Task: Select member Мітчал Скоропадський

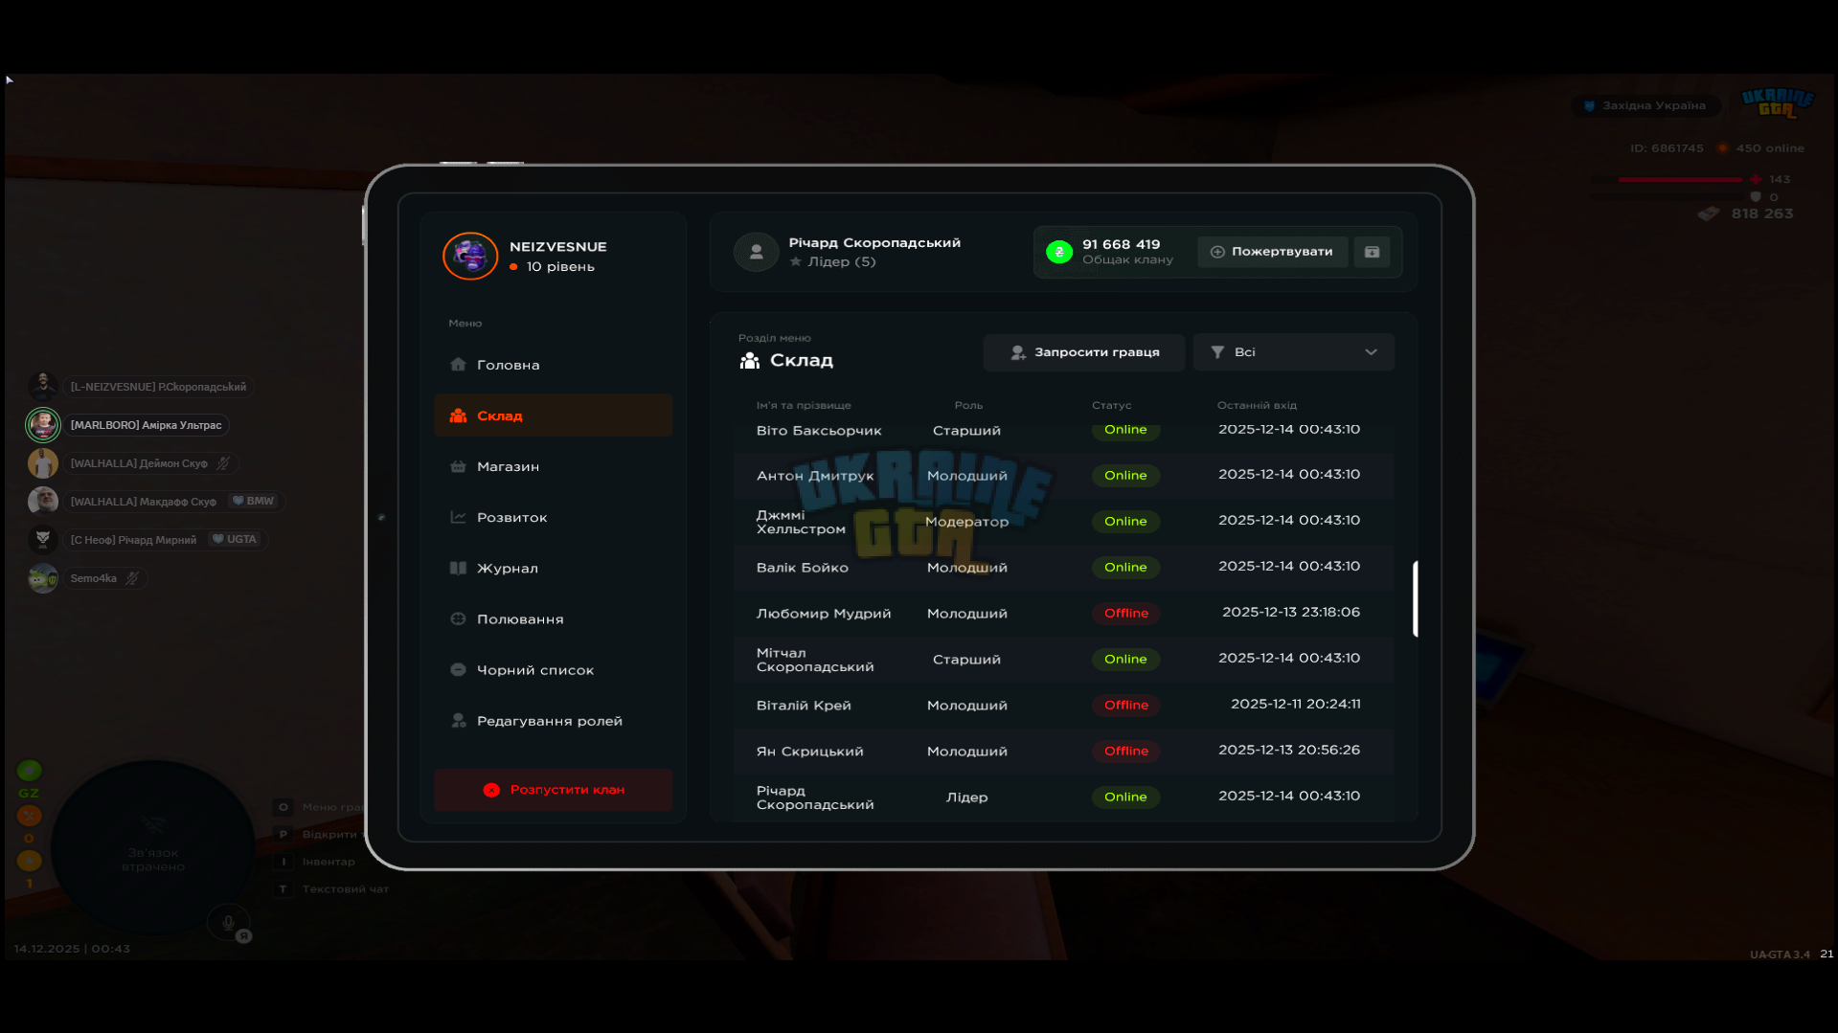Action: 1063,659
